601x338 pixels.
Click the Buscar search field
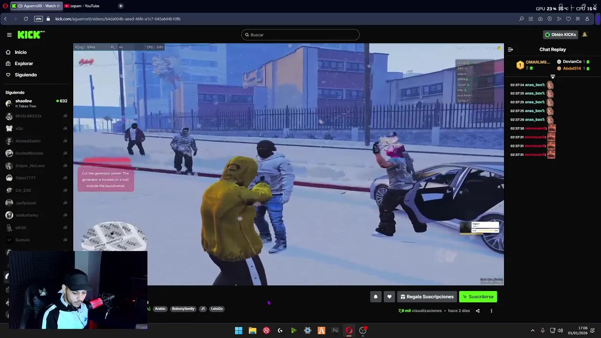[x=300, y=35]
